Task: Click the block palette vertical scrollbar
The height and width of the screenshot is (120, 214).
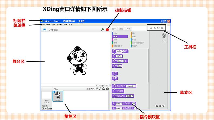Action: click(x=148, y=66)
